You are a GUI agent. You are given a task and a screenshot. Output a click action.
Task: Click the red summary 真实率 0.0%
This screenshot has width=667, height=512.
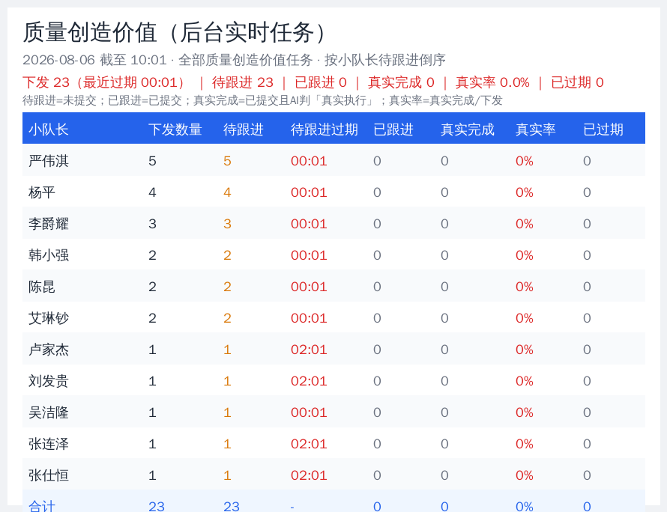(492, 82)
